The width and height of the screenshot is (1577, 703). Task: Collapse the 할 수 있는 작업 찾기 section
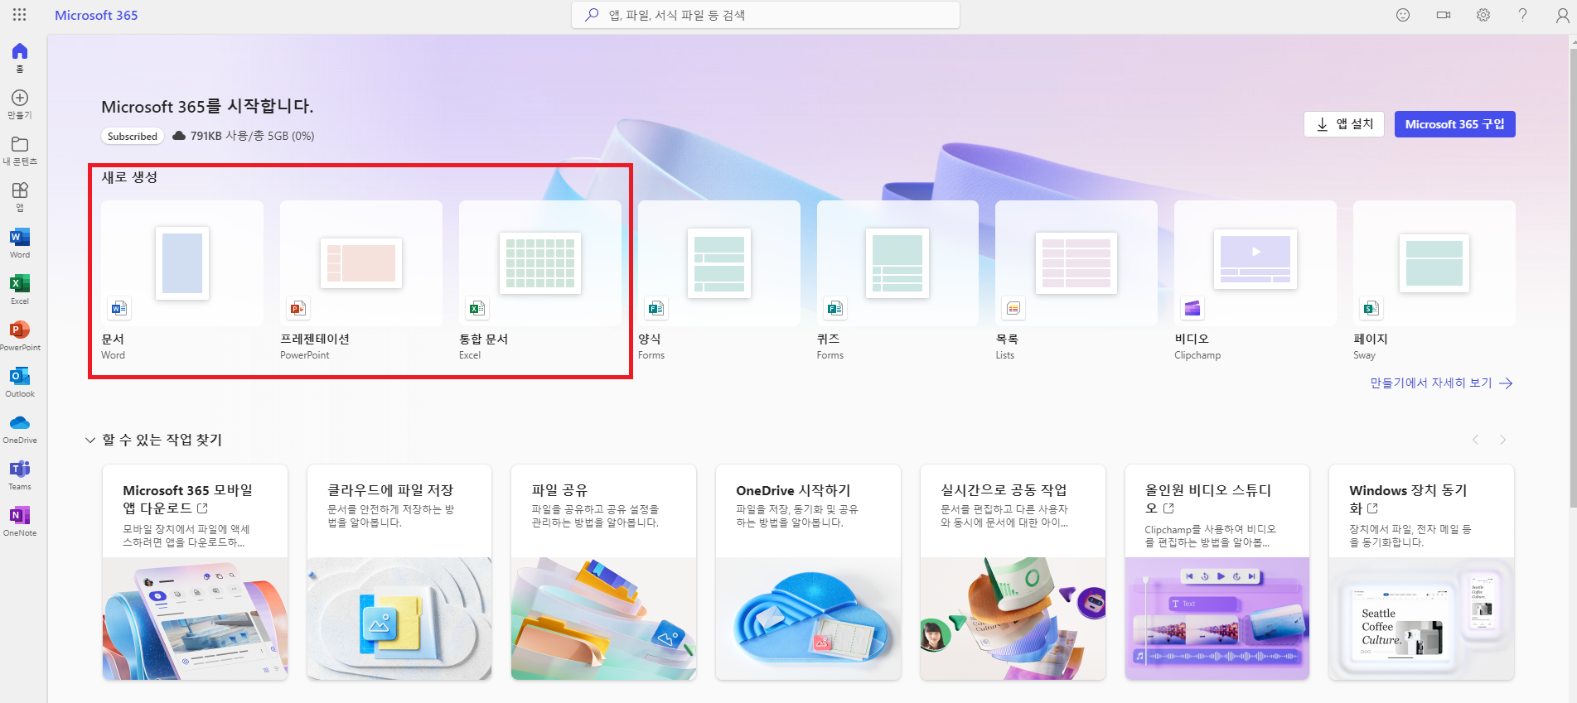[x=90, y=440]
